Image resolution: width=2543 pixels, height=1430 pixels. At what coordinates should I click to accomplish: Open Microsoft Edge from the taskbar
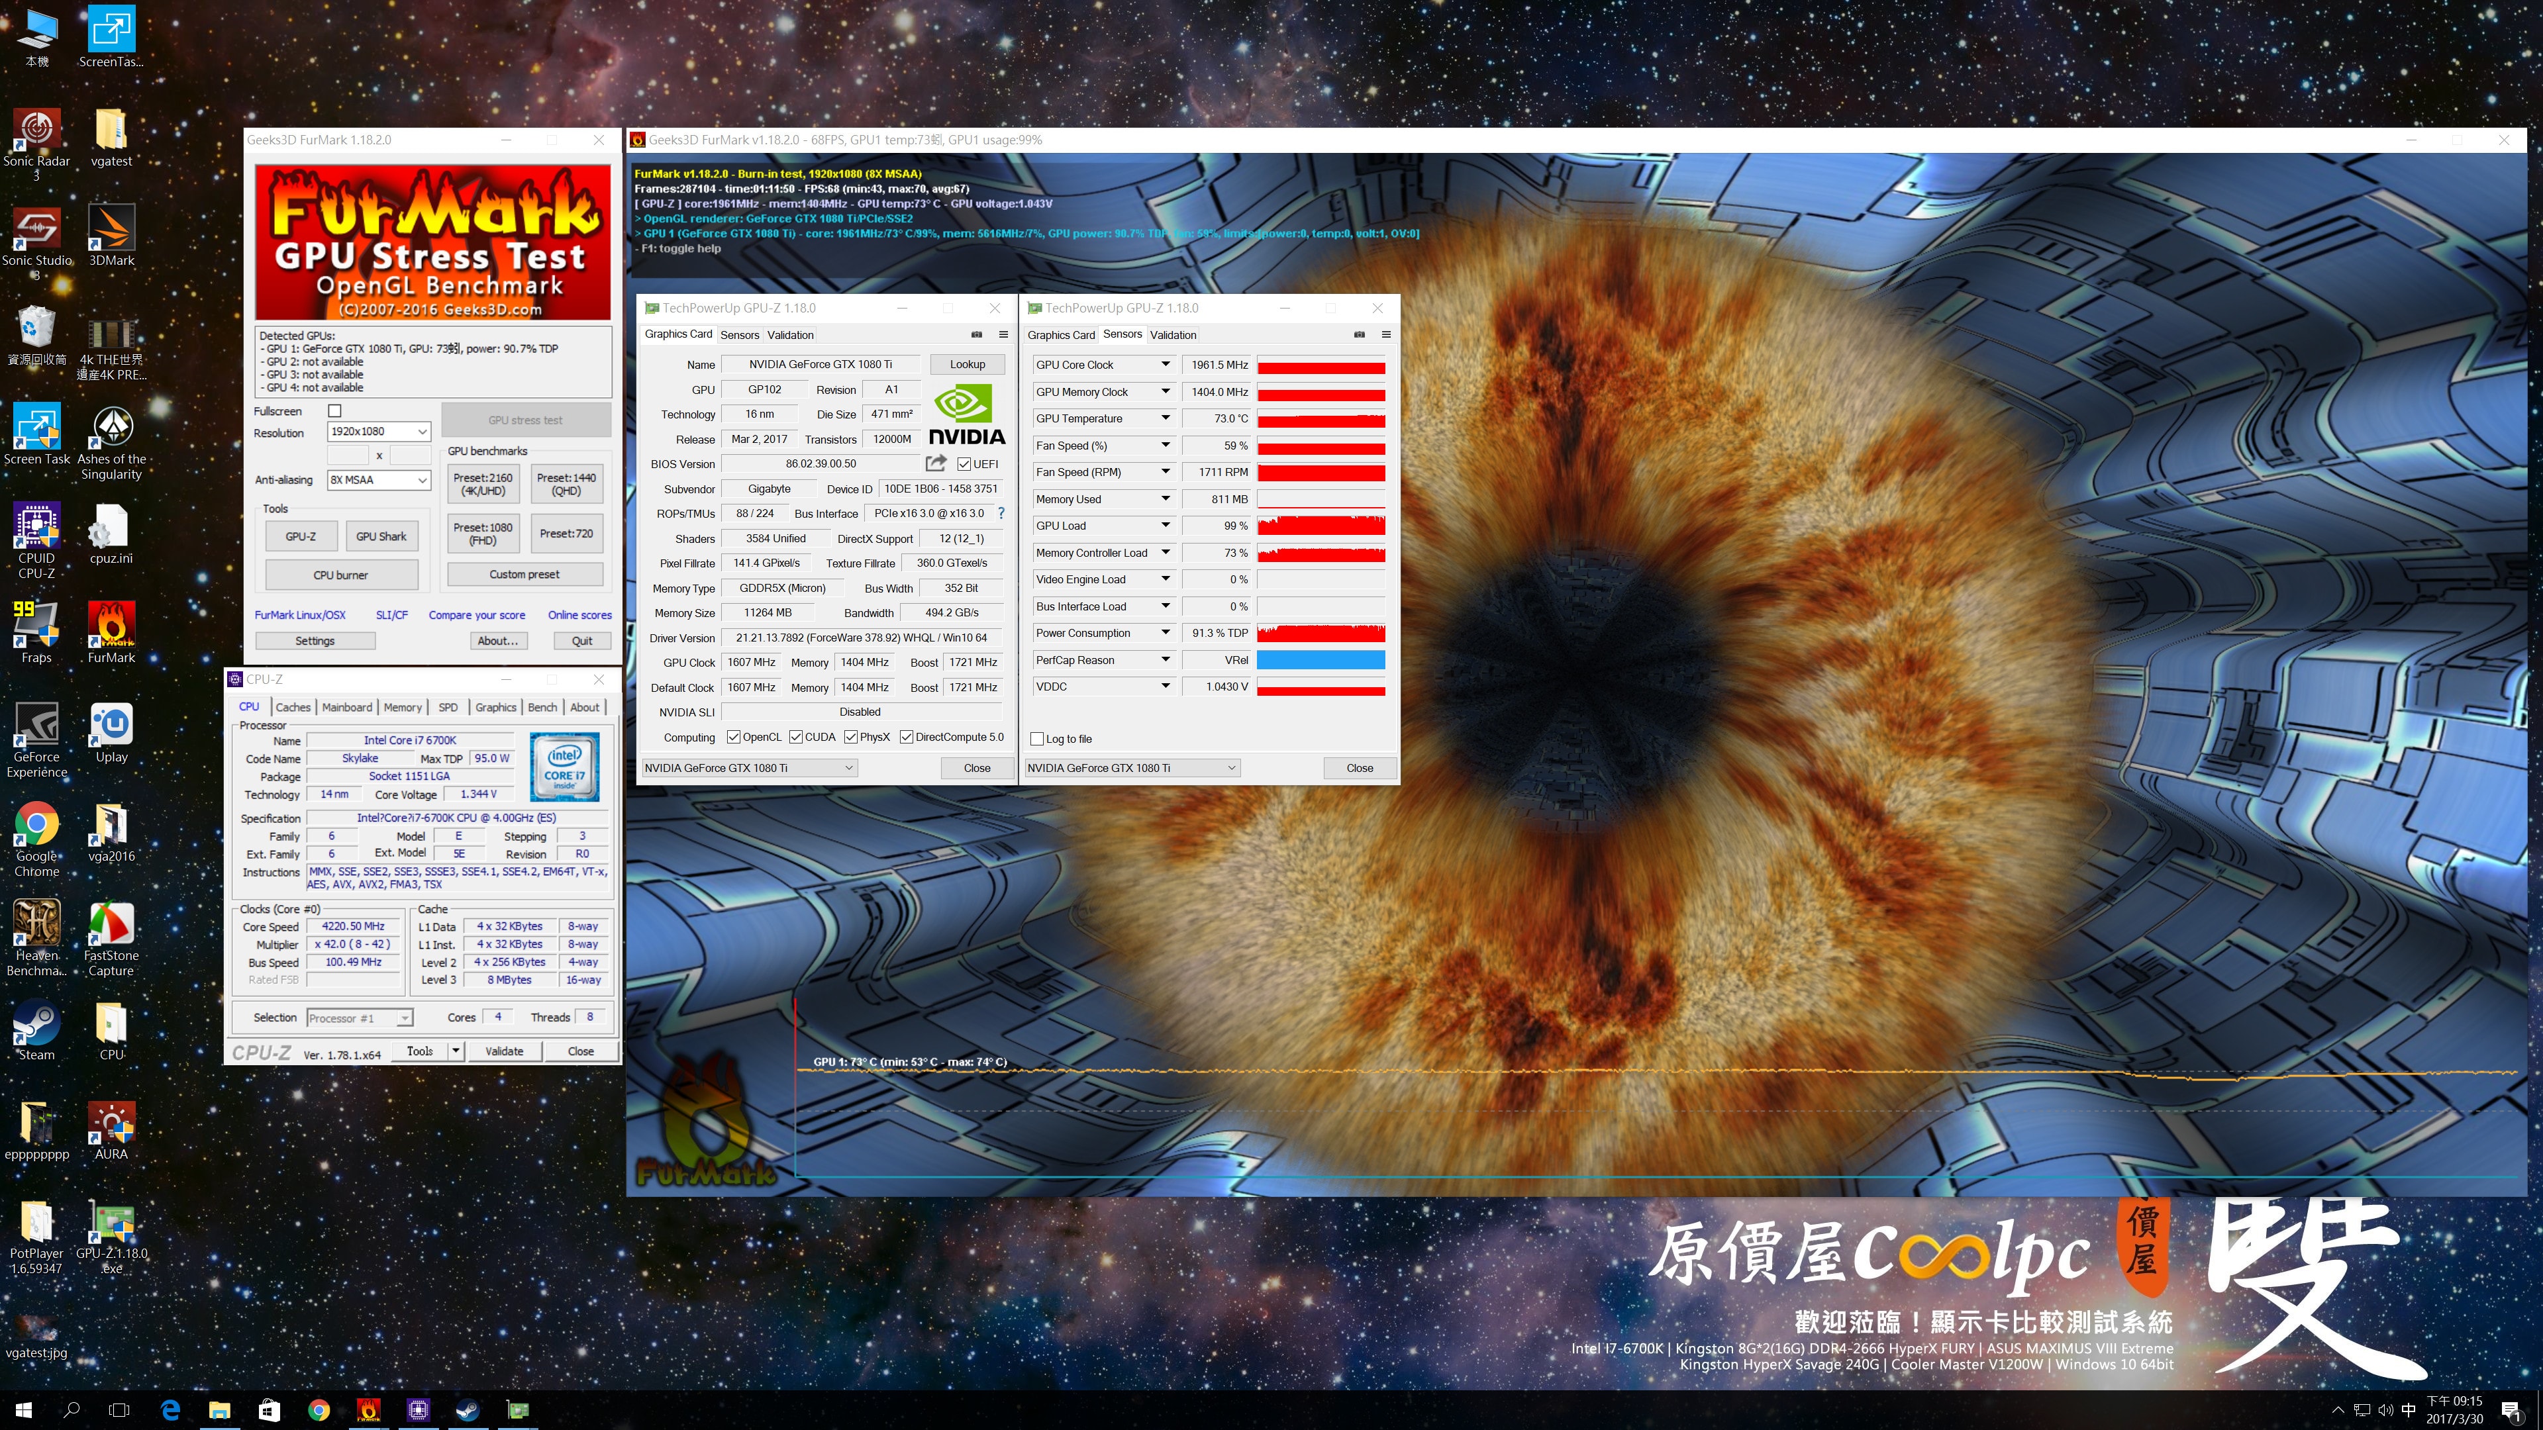pyautogui.click(x=170, y=1410)
